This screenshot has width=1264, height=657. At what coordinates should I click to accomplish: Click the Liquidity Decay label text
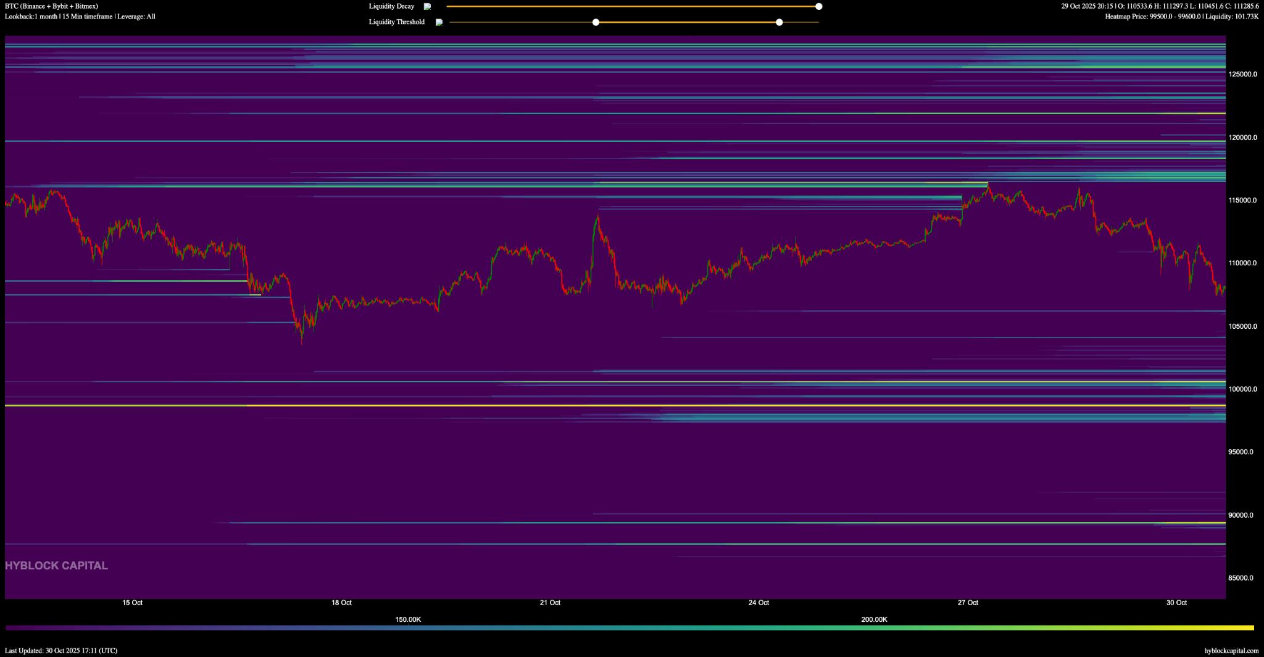(391, 7)
